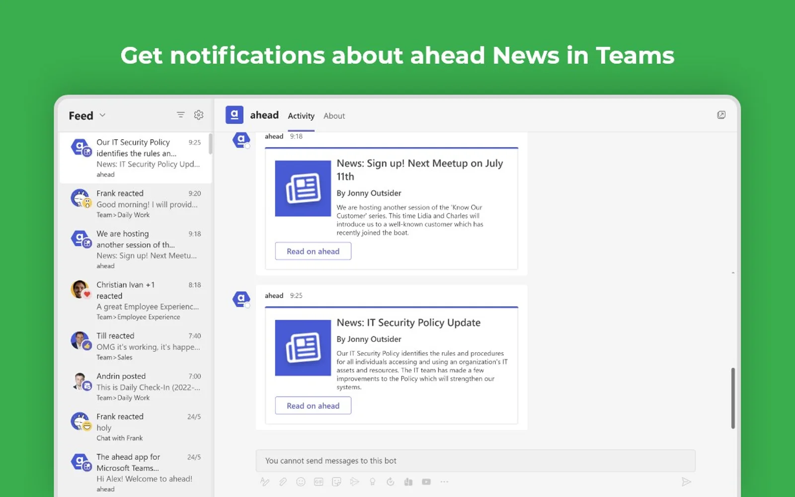Click the Approvals loop icon

[390, 482]
